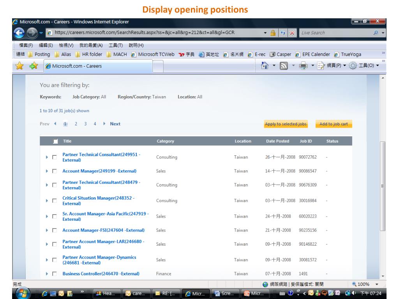The image size is (399, 299).
Task: Open the 檔案(F) File menu
Action: click(26, 45)
